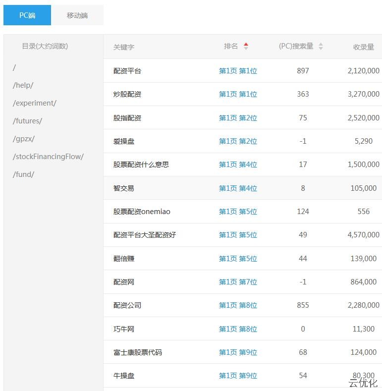
Task: Click search volume 855
Action: (x=303, y=305)
